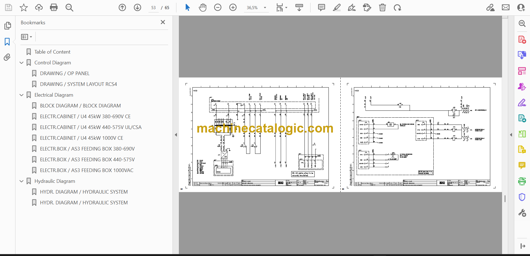Open ELECTR.CABINET / U4 45kW 440-575V UL/CSA
Image resolution: width=530 pixels, height=256 pixels.
tap(91, 127)
